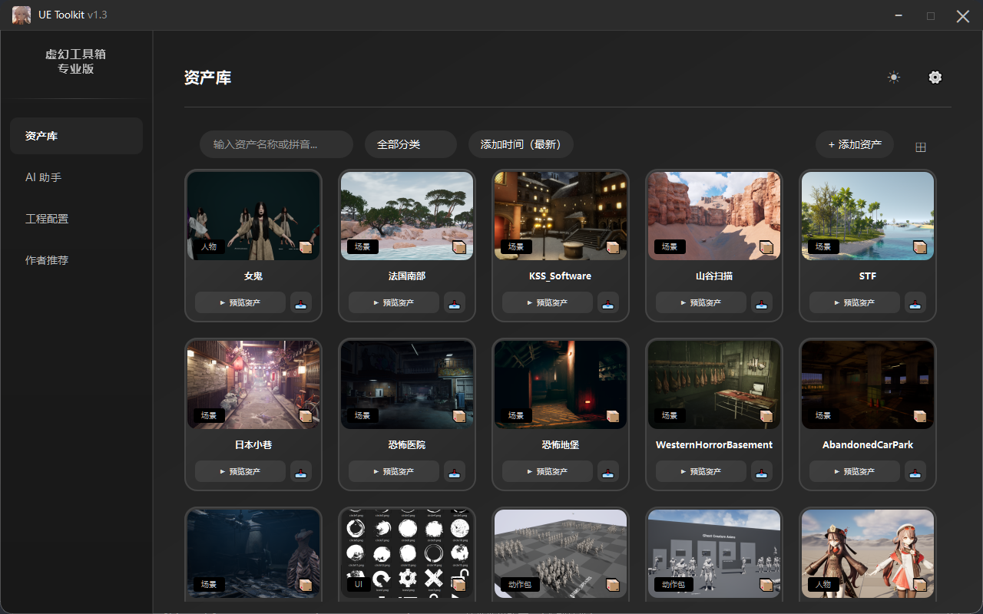This screenshot has width=983, height=614.
Task: Open the 全部分类 category dropdown
Action: click(x=410, y=144)
